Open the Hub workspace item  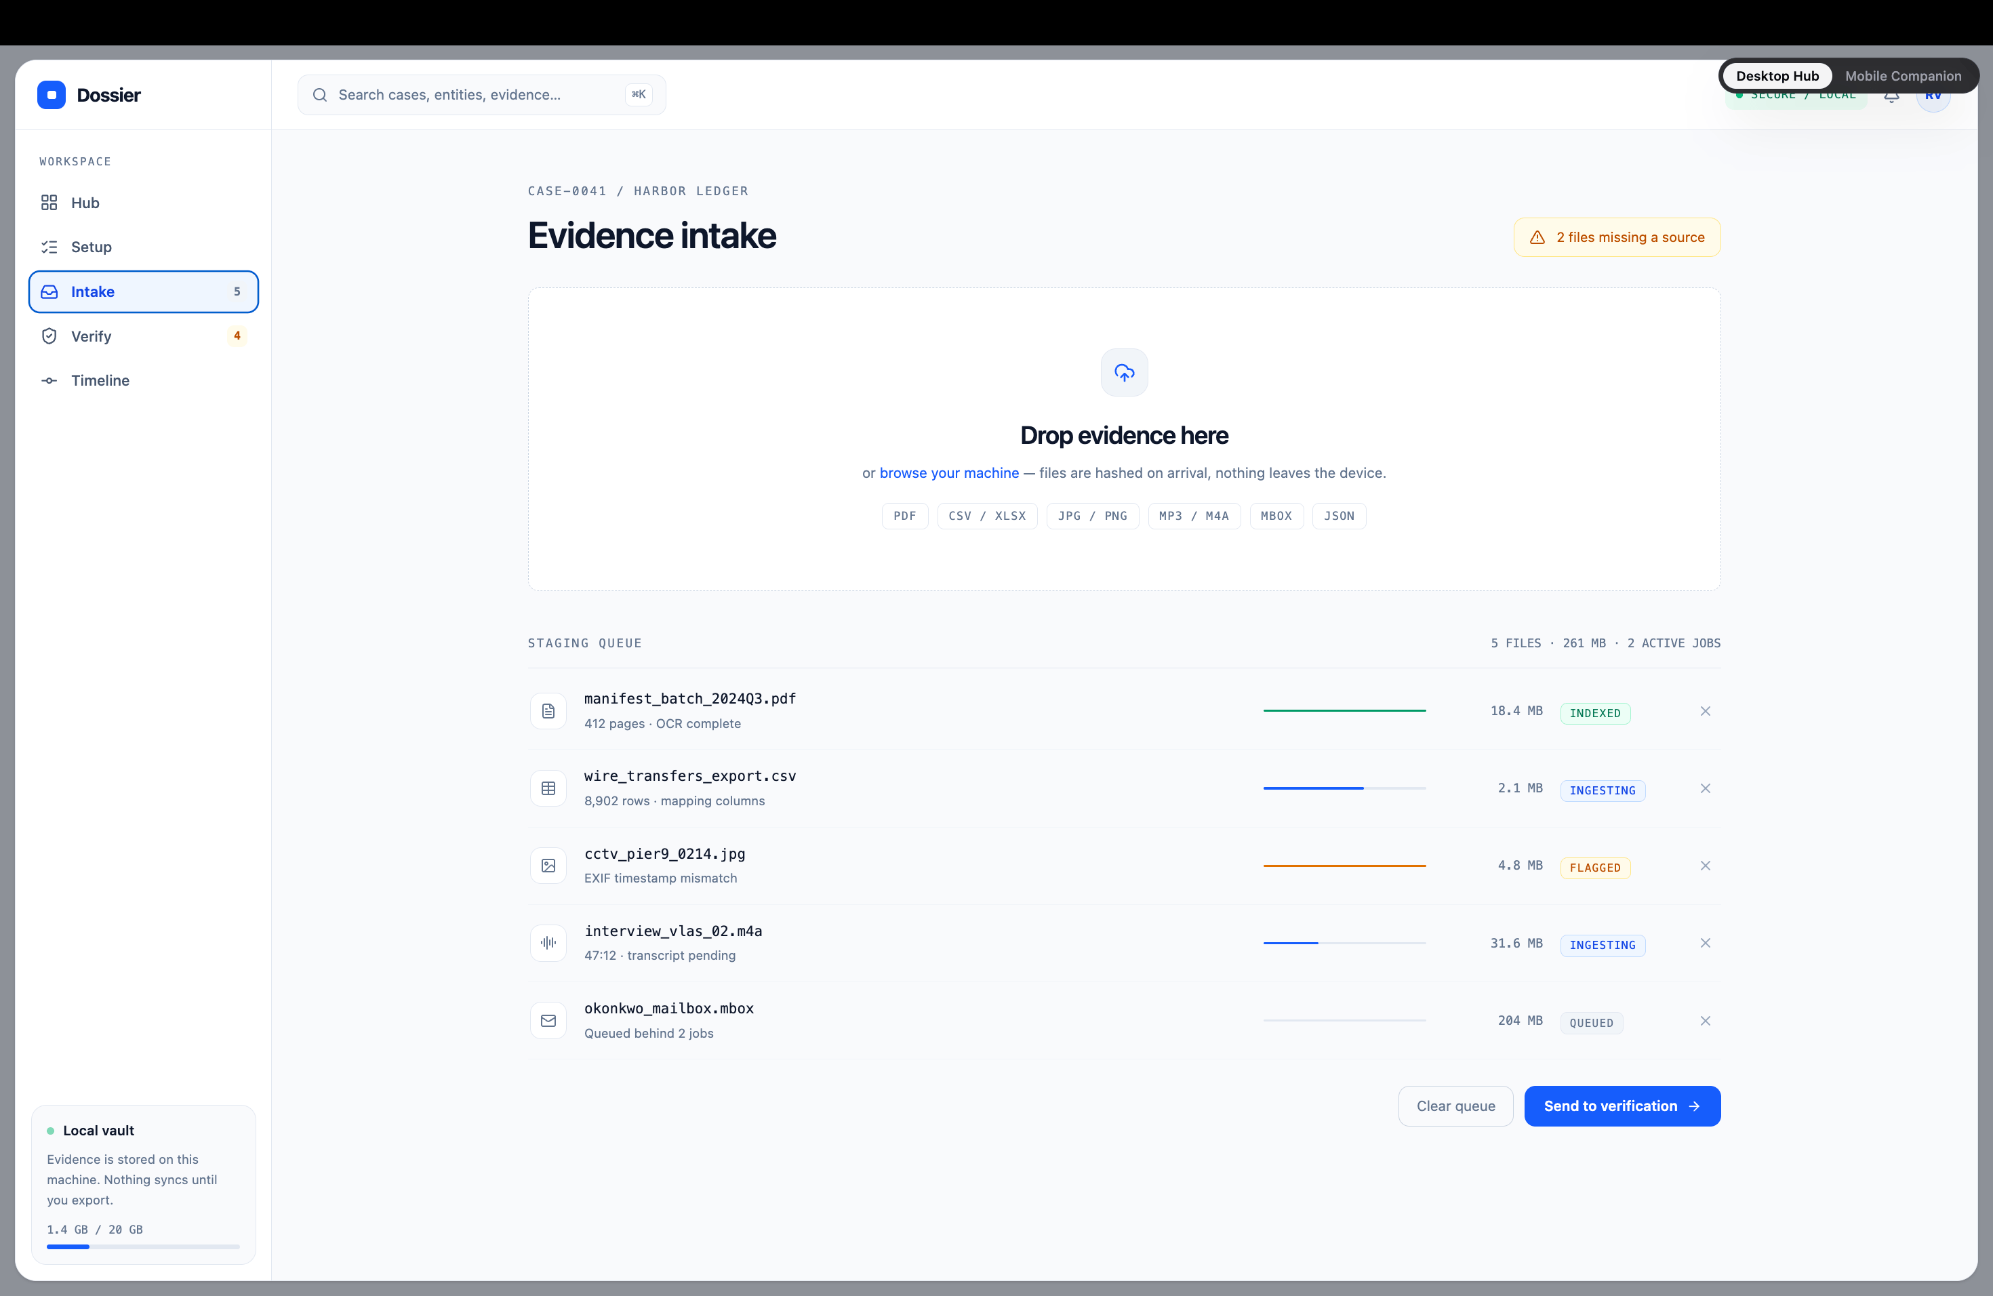(143, 203)
